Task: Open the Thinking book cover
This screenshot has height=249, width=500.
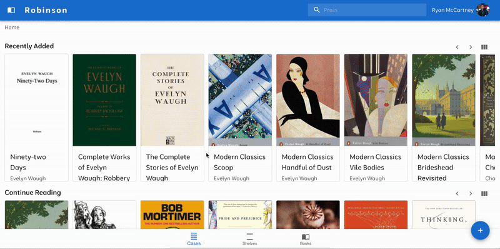Action: pos(444,215)
